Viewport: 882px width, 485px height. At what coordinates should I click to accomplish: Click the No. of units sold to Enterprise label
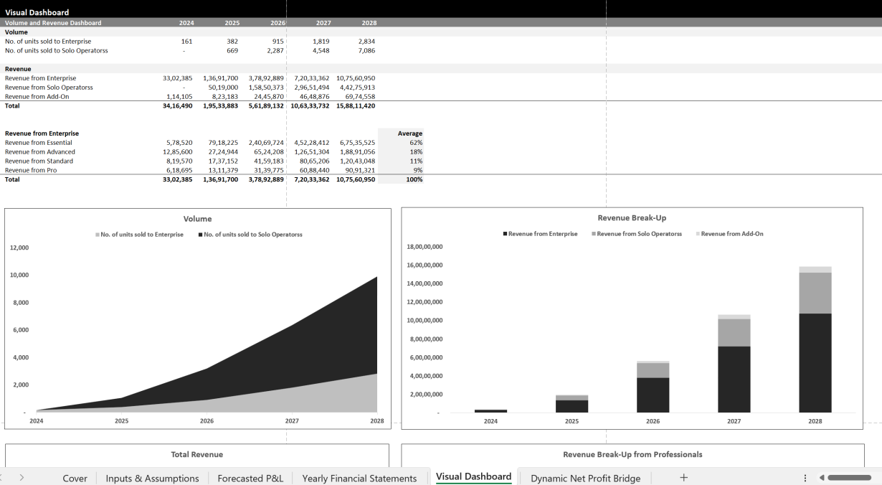click(48, 42)
